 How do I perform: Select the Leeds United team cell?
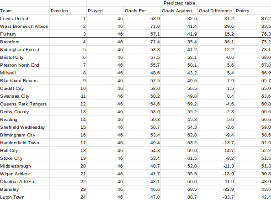[x=25, y=18]
